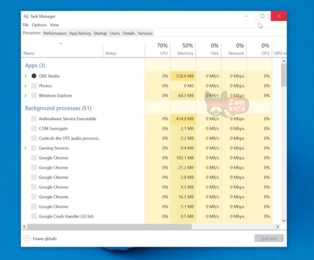
Task: Select the Photos app name
Action: click(x=45, y=86)
